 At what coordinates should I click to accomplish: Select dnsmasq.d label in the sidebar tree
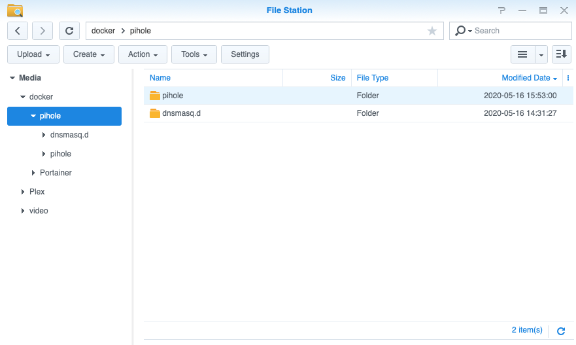pyautogui.click(x=69, y=135)
